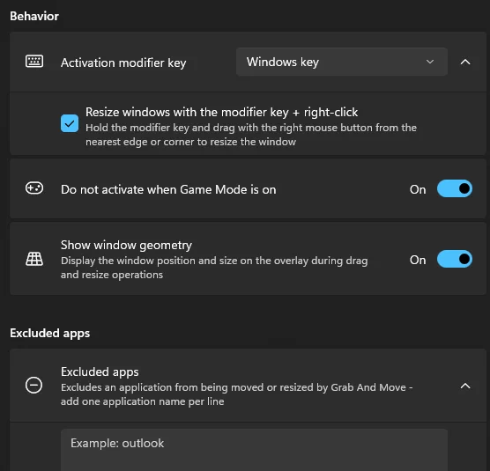Click the On label beside Game Mode toggle

click(418, 190)
